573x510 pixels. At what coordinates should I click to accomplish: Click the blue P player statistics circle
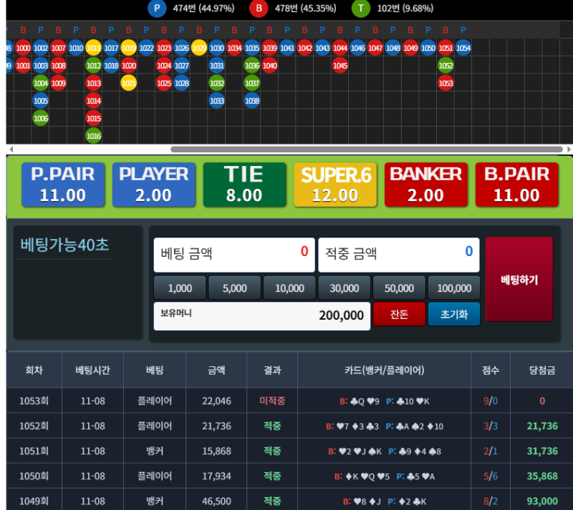pos(157,9)
